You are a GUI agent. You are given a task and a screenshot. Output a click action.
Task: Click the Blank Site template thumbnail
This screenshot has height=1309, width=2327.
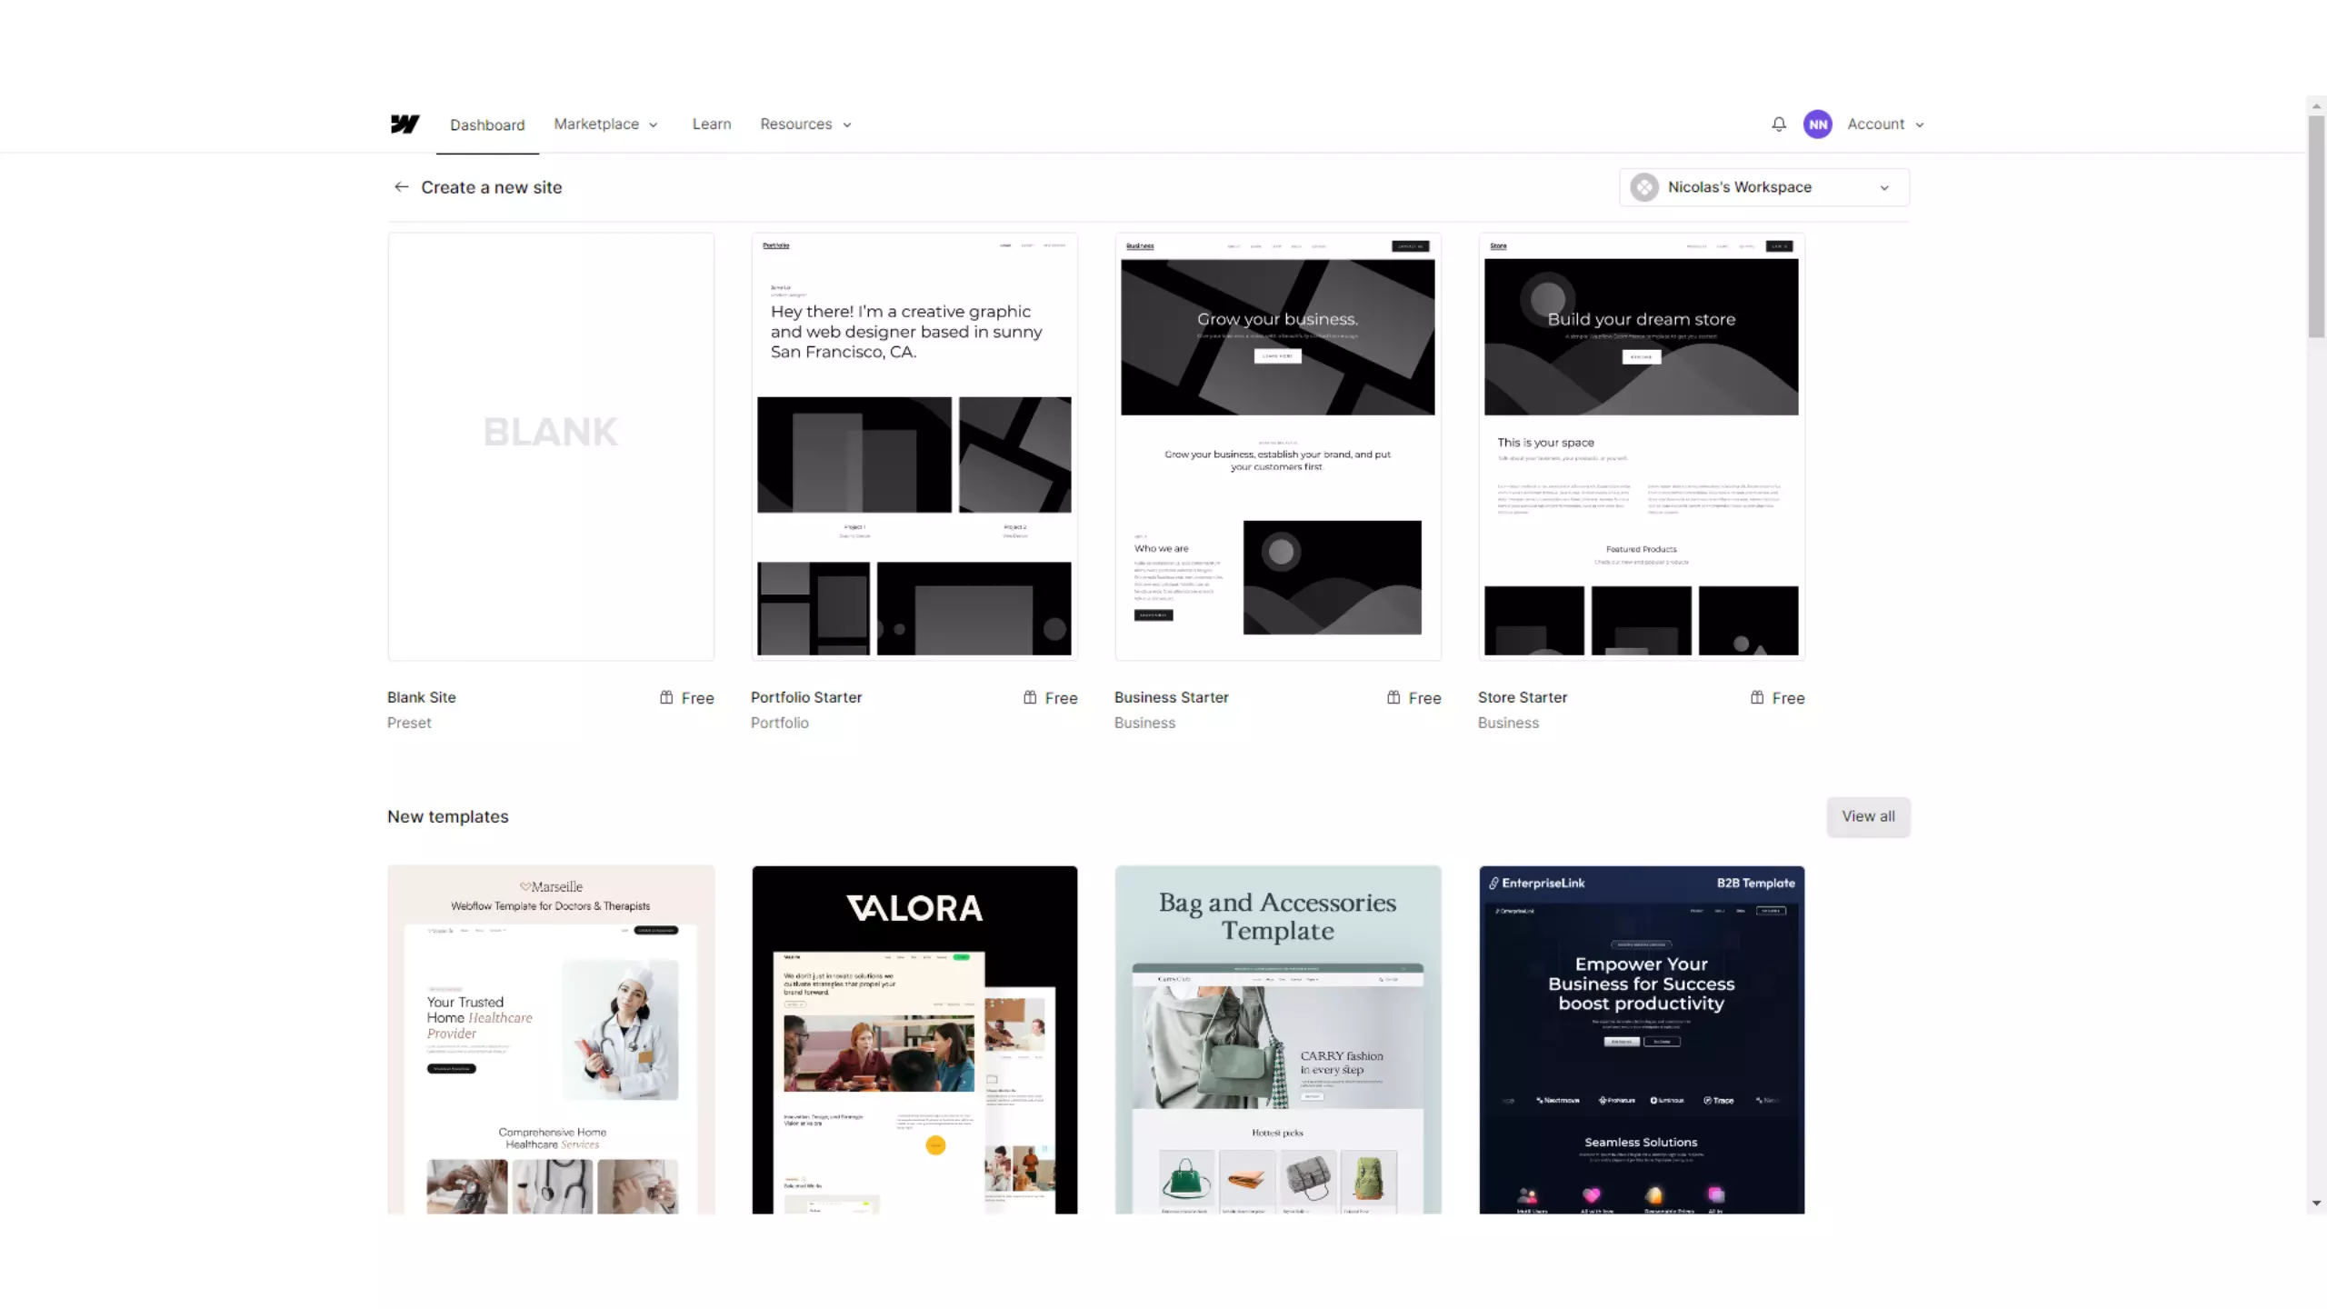tap(550, 446)
